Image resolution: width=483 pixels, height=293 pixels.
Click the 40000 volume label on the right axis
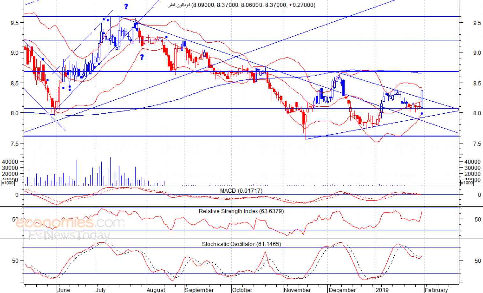click(x=472, y=162)
